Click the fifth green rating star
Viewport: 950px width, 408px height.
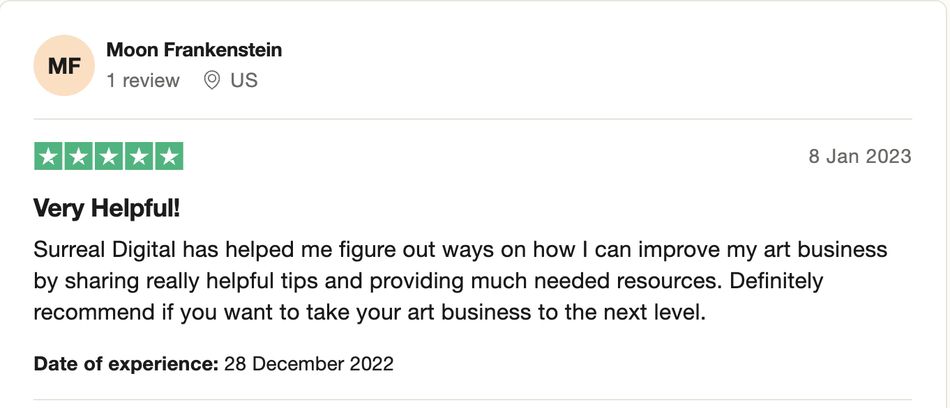pyautogui.click(x=169, y=157)
